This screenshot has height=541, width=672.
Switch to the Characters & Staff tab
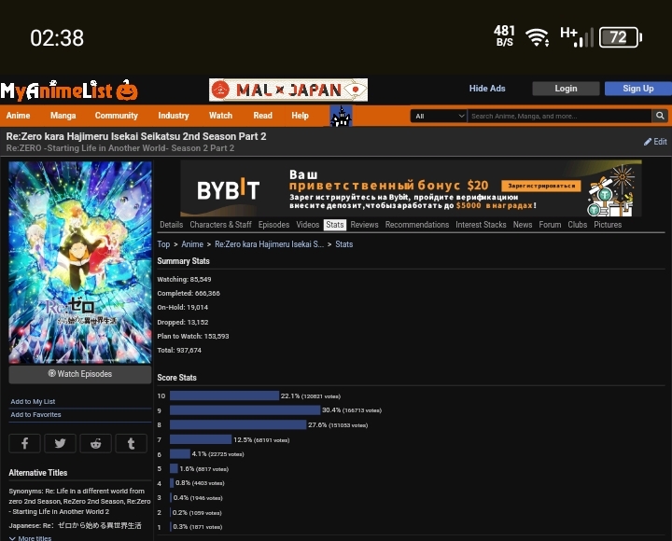pos(220,225)
